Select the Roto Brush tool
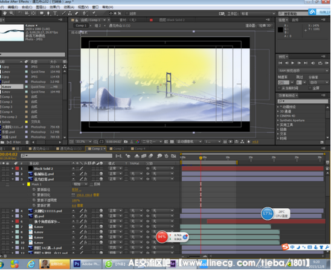 [x=85, y=13]
